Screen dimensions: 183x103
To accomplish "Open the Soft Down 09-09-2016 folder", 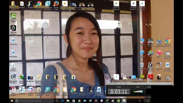I will click(82, 91).
